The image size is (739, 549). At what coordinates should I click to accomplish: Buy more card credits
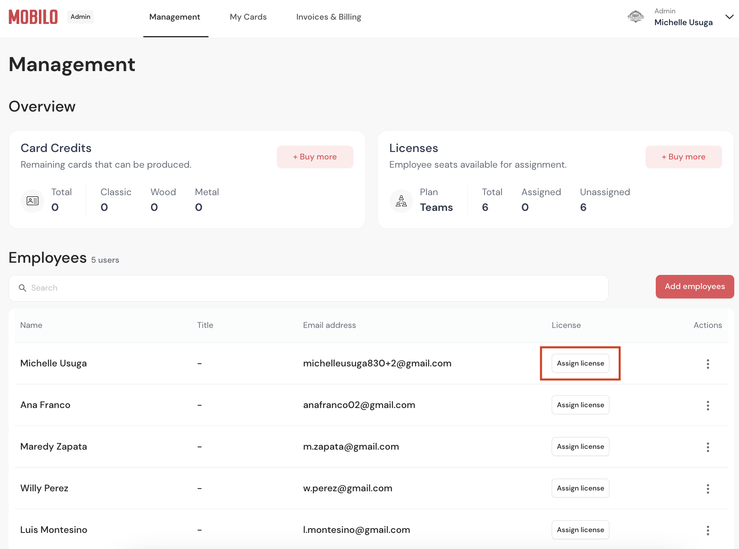coord(315,157)
